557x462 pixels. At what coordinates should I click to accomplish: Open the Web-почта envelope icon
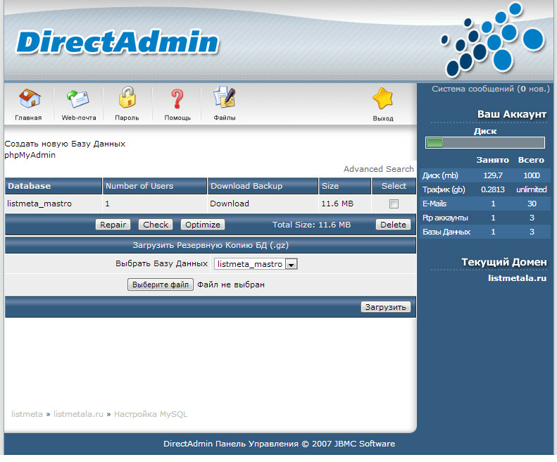coord(78,99)
